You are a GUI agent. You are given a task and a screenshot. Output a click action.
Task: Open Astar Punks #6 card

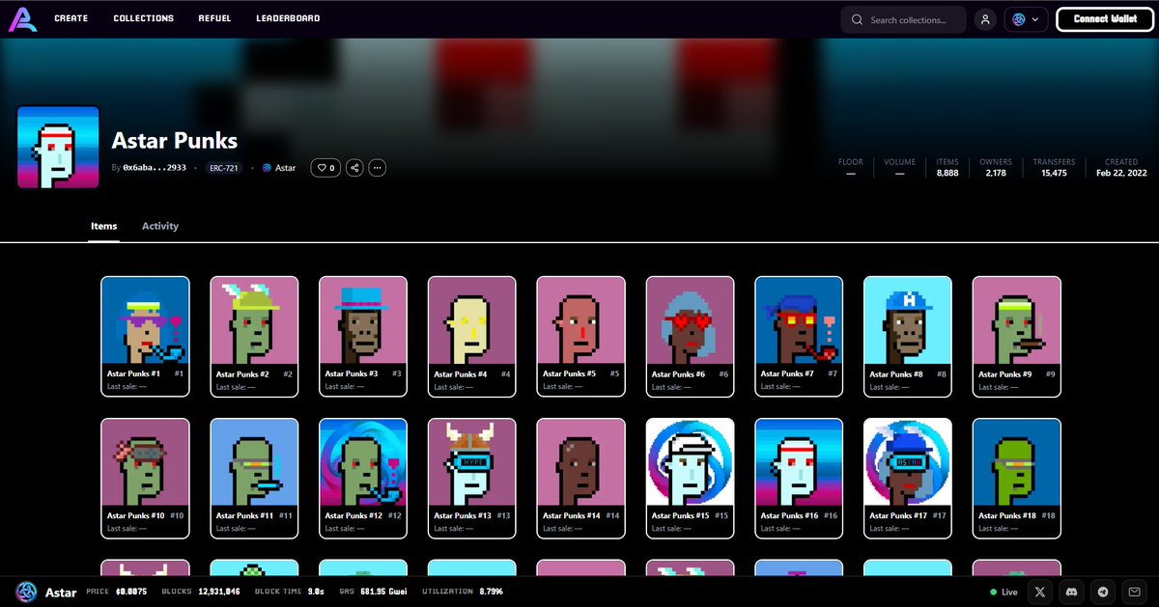tap(690, 337)
